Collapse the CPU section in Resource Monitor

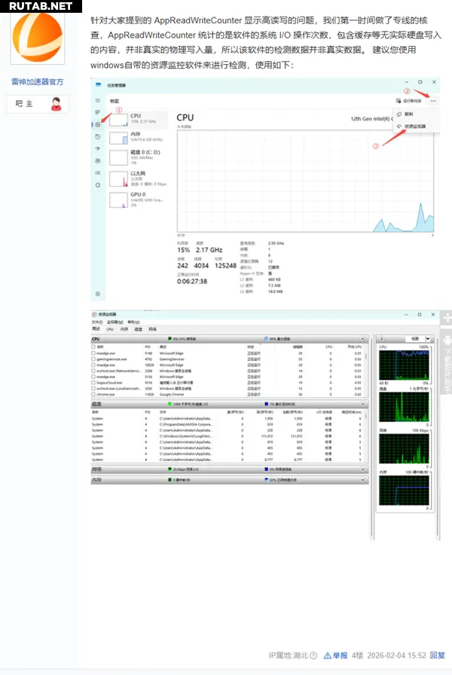point(364,340)
